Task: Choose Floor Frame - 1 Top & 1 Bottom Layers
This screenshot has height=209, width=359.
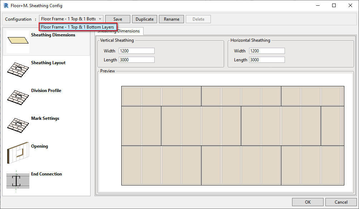Action: [77, 27]
